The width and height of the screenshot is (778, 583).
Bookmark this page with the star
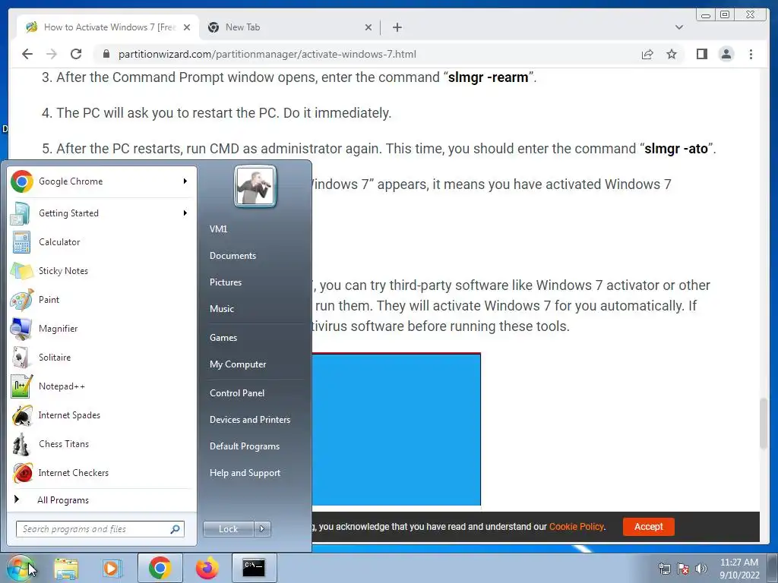(672, 54)
